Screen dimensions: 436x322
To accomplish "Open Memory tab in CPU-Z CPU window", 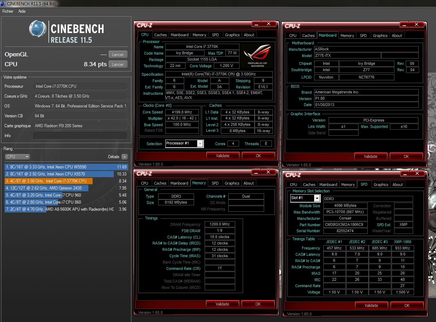I will point(199,35).
